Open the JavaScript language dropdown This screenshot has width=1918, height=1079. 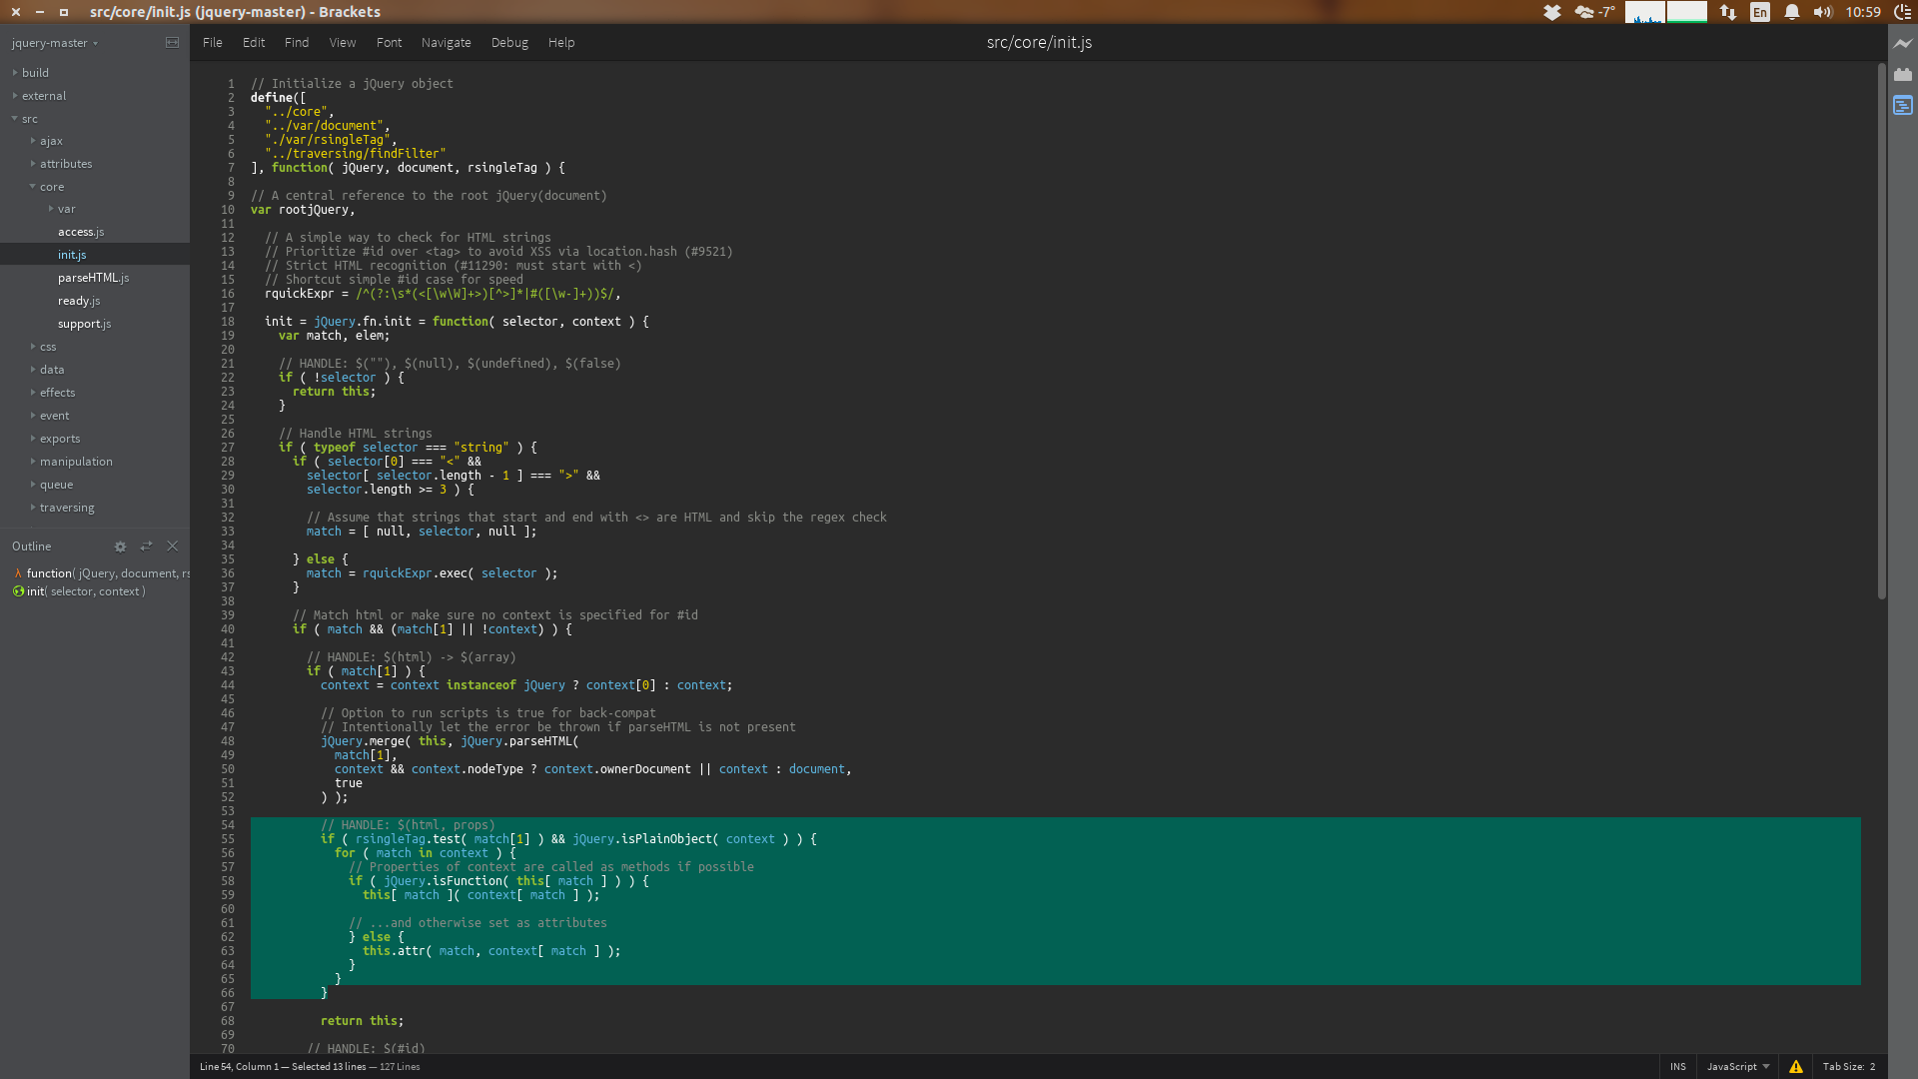point(1737,1067)
